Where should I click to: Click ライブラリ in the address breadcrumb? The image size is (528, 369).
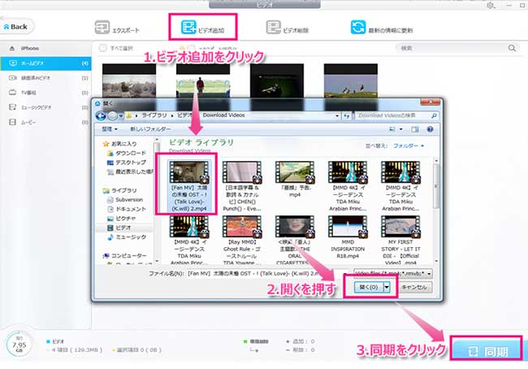click(x=154, y=115)
